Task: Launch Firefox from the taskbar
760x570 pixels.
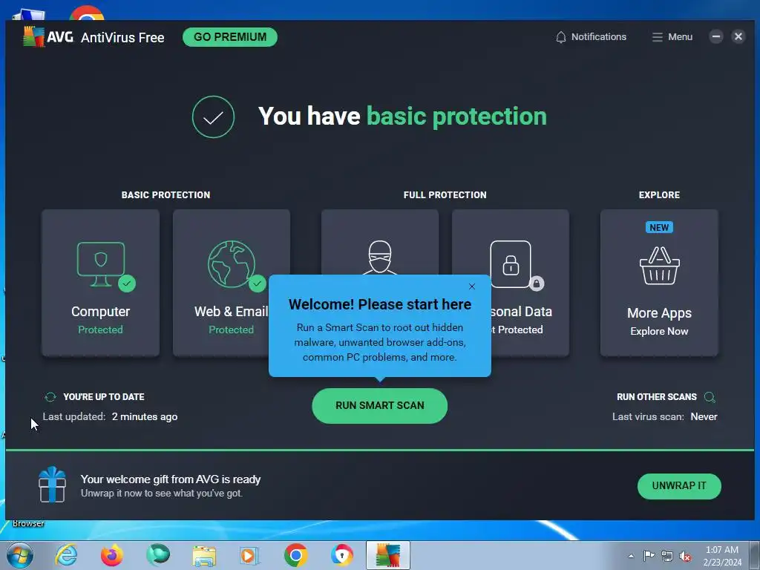Action: [111, 555]
